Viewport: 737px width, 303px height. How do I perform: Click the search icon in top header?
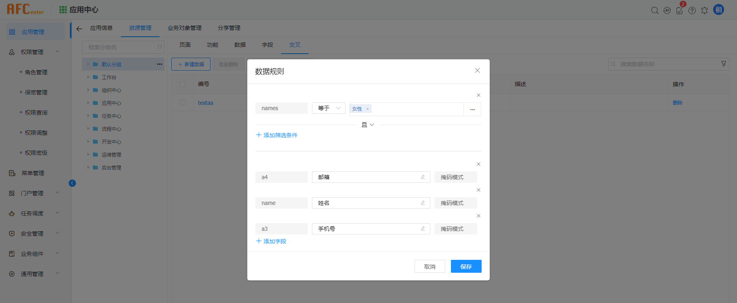point(655,10)
